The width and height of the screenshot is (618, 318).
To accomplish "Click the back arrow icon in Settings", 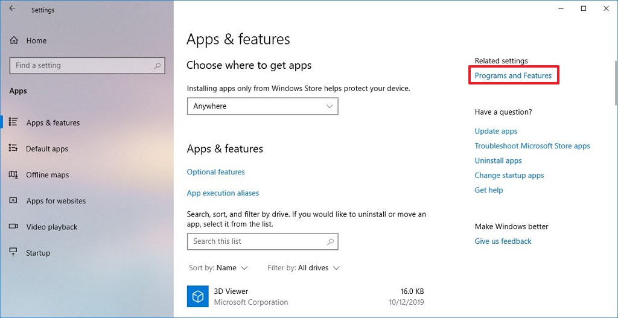I will coord(13,8).
